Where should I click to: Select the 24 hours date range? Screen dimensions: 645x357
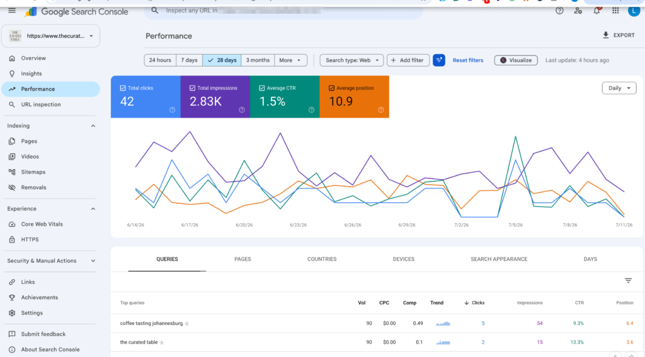(160, 60)
